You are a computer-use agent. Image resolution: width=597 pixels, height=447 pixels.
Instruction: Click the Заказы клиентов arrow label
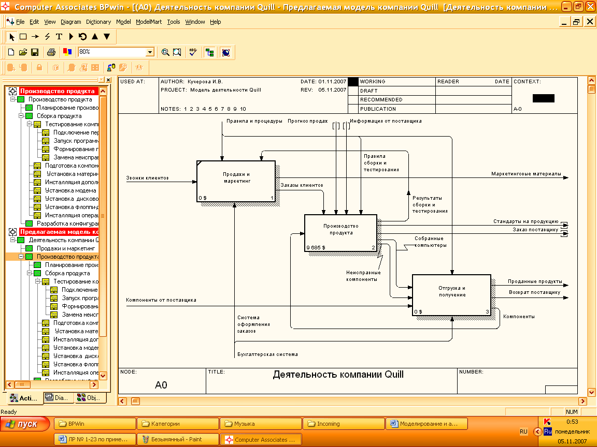tap(302, 185)
